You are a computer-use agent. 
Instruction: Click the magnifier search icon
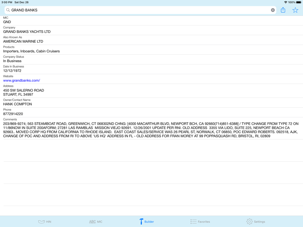point(8,10)
